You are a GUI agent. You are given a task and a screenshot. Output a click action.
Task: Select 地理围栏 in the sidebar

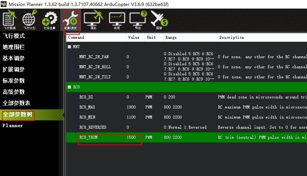[x=13, y=47]
